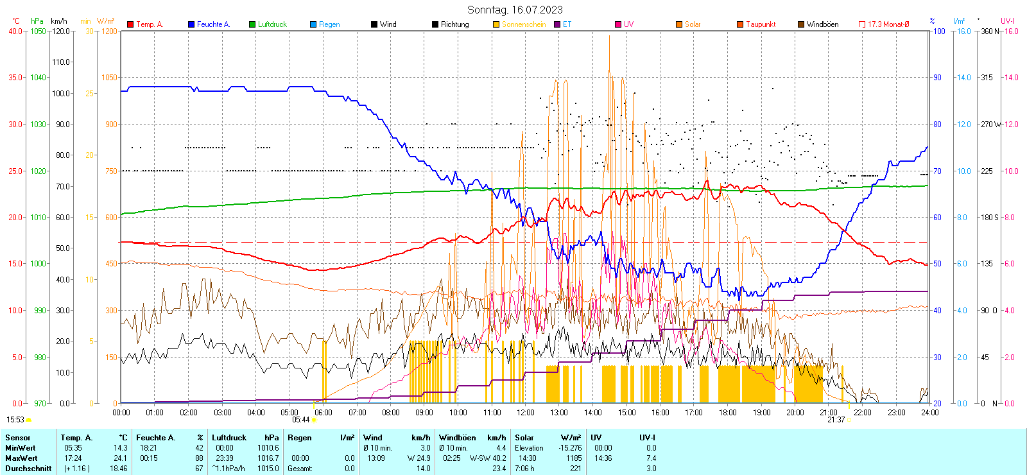Click the light blue Regen legend square

313,24
